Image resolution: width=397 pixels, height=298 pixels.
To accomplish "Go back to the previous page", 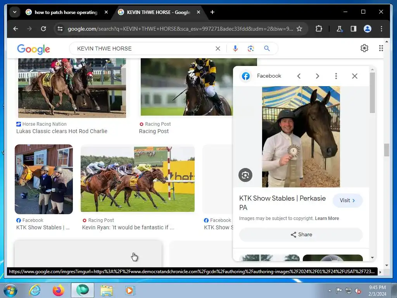I will pos(16,29).
